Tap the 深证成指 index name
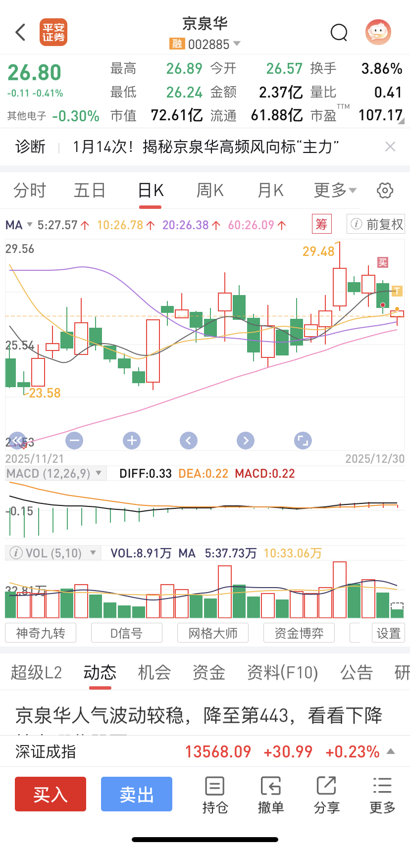The width and height of the screenshot is (410, 850). click(46, 751)
